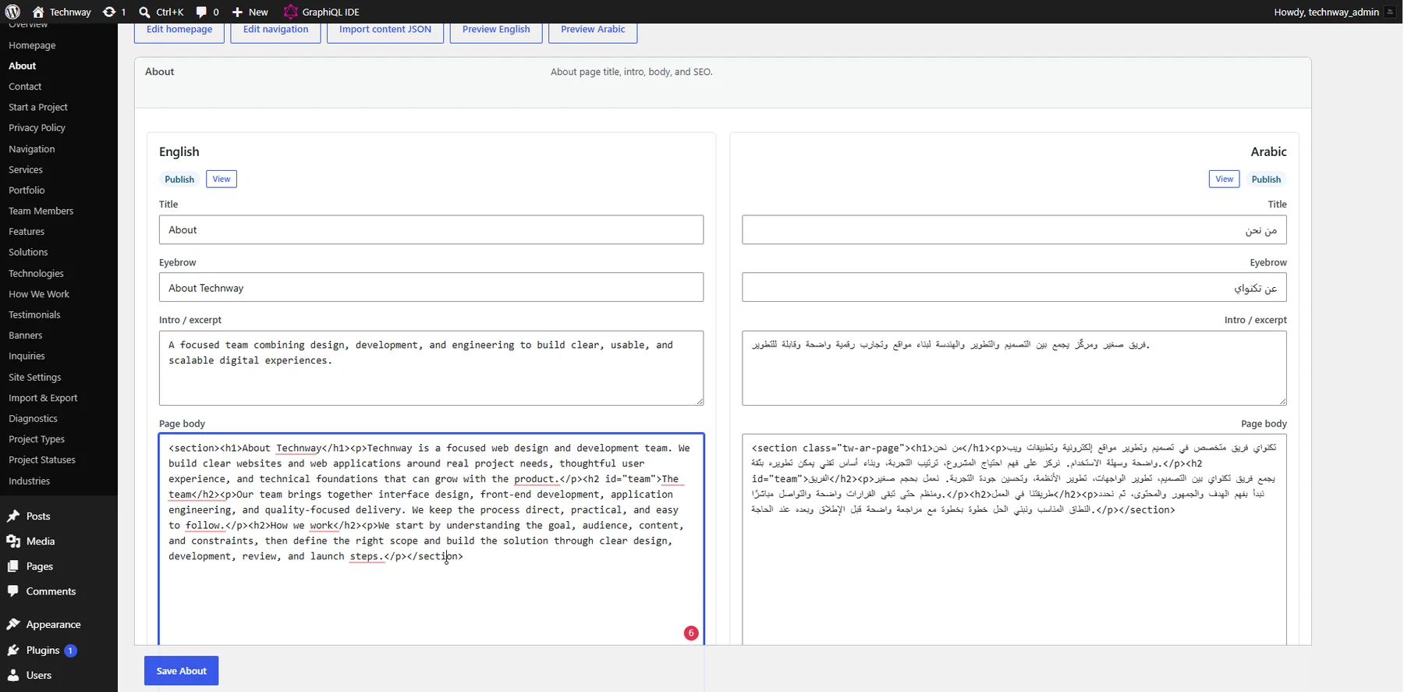Click the Media icon in sidebar
This screenshot has width=1404, height=692.
(x=13, y=541)
